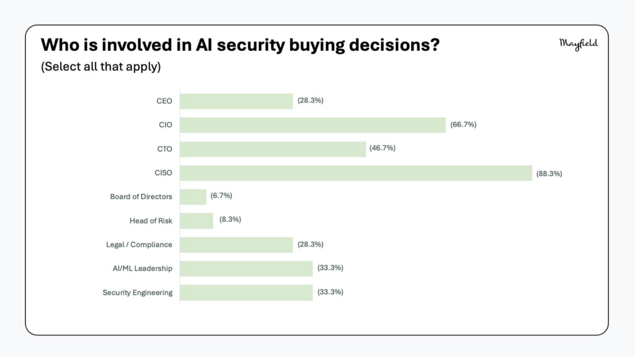
Task: Click the Board of Directors axis label
Action: click(141, 196)
